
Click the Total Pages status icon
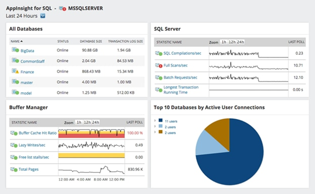(x=14, y=170)
